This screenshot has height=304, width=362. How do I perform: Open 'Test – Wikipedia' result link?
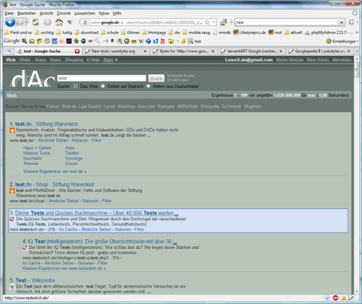click(35, 280)
